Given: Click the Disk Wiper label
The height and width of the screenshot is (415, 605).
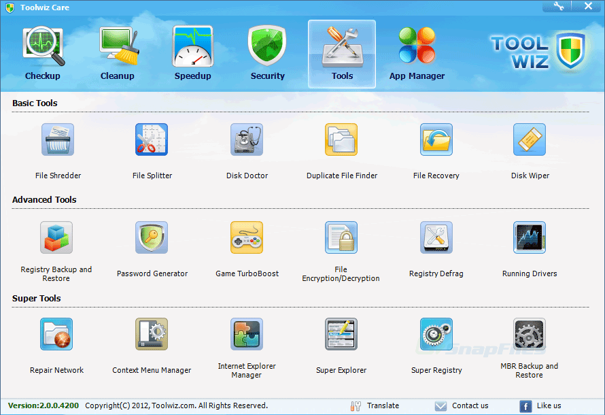Looking at the screenshot, I should (x=530, y=176).
